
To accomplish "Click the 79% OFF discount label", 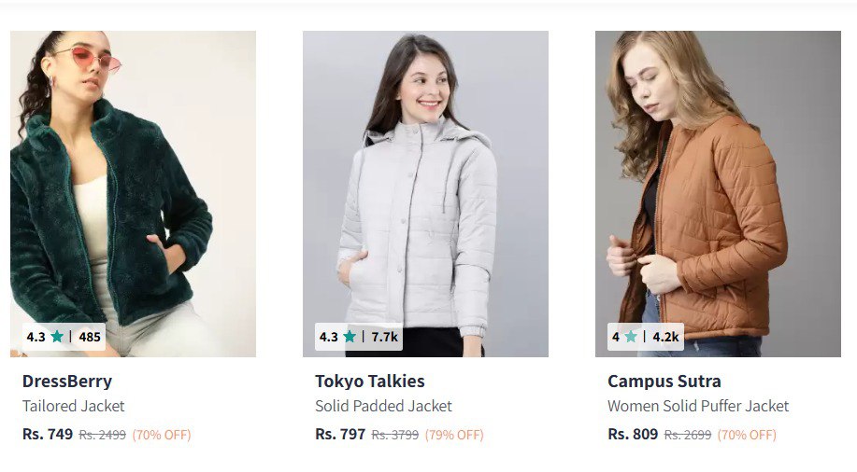I will (454, 435).
